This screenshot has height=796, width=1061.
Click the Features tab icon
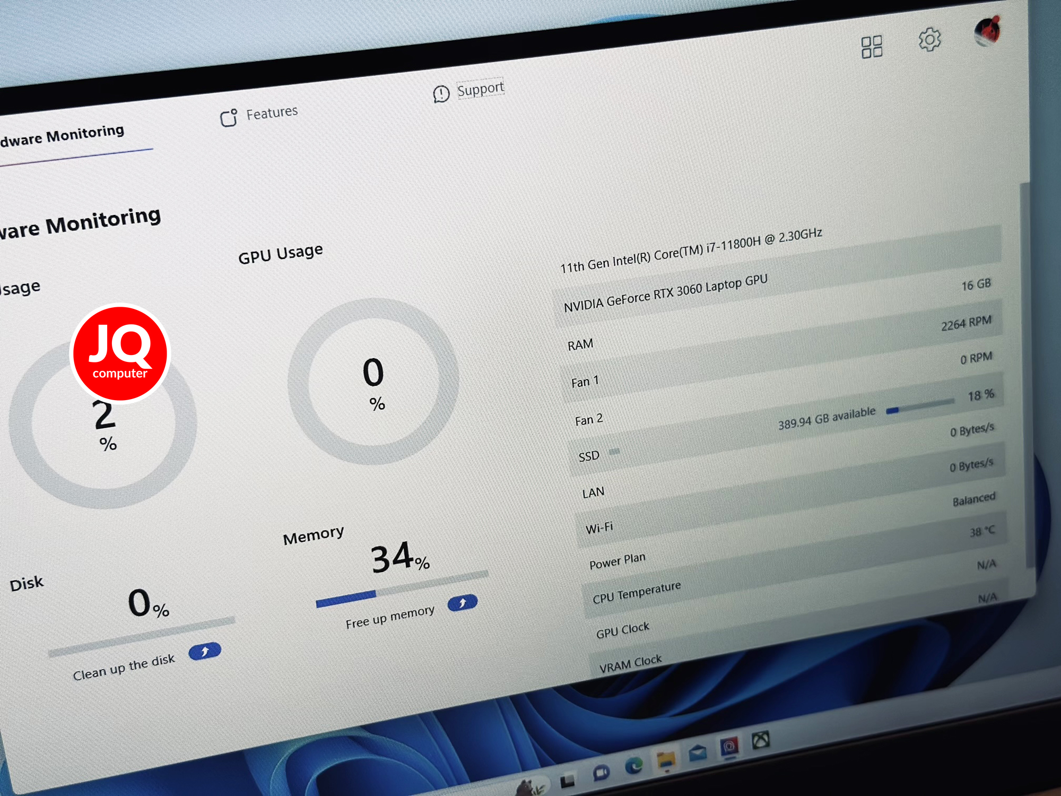pos(229,118)
